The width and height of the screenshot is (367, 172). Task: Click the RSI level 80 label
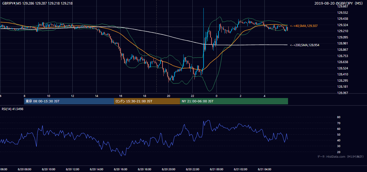pos(339,117)
